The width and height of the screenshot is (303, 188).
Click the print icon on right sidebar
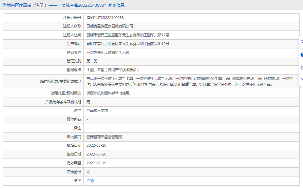[301, 67]
